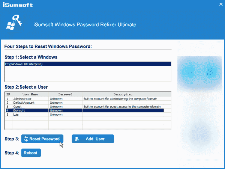Click the User Name column header
The height and width of the screenshot is (169, 225).
(x=30, y=94)
